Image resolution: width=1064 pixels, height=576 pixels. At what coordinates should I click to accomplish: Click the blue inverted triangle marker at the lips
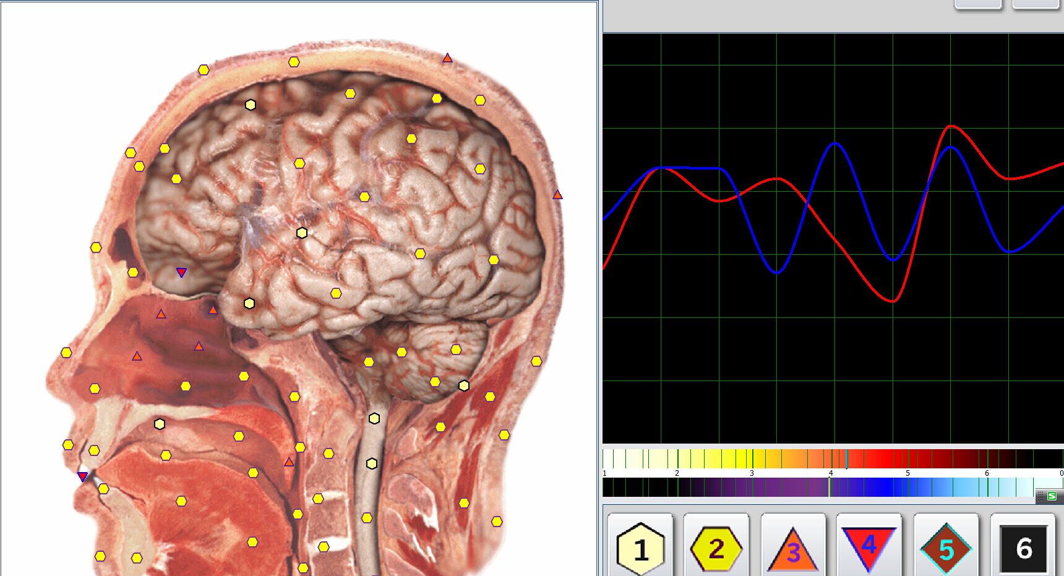83,476
